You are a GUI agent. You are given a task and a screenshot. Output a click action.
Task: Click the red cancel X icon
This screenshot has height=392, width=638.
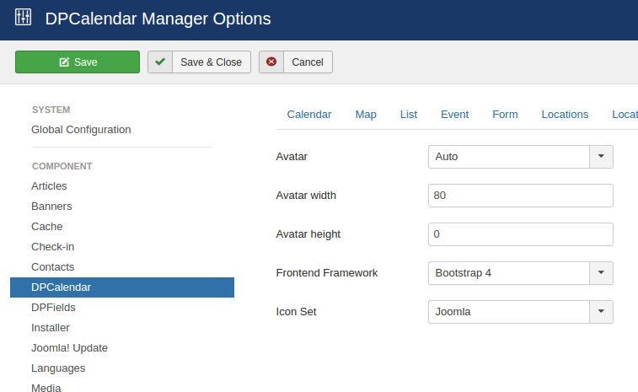point(271,62)
